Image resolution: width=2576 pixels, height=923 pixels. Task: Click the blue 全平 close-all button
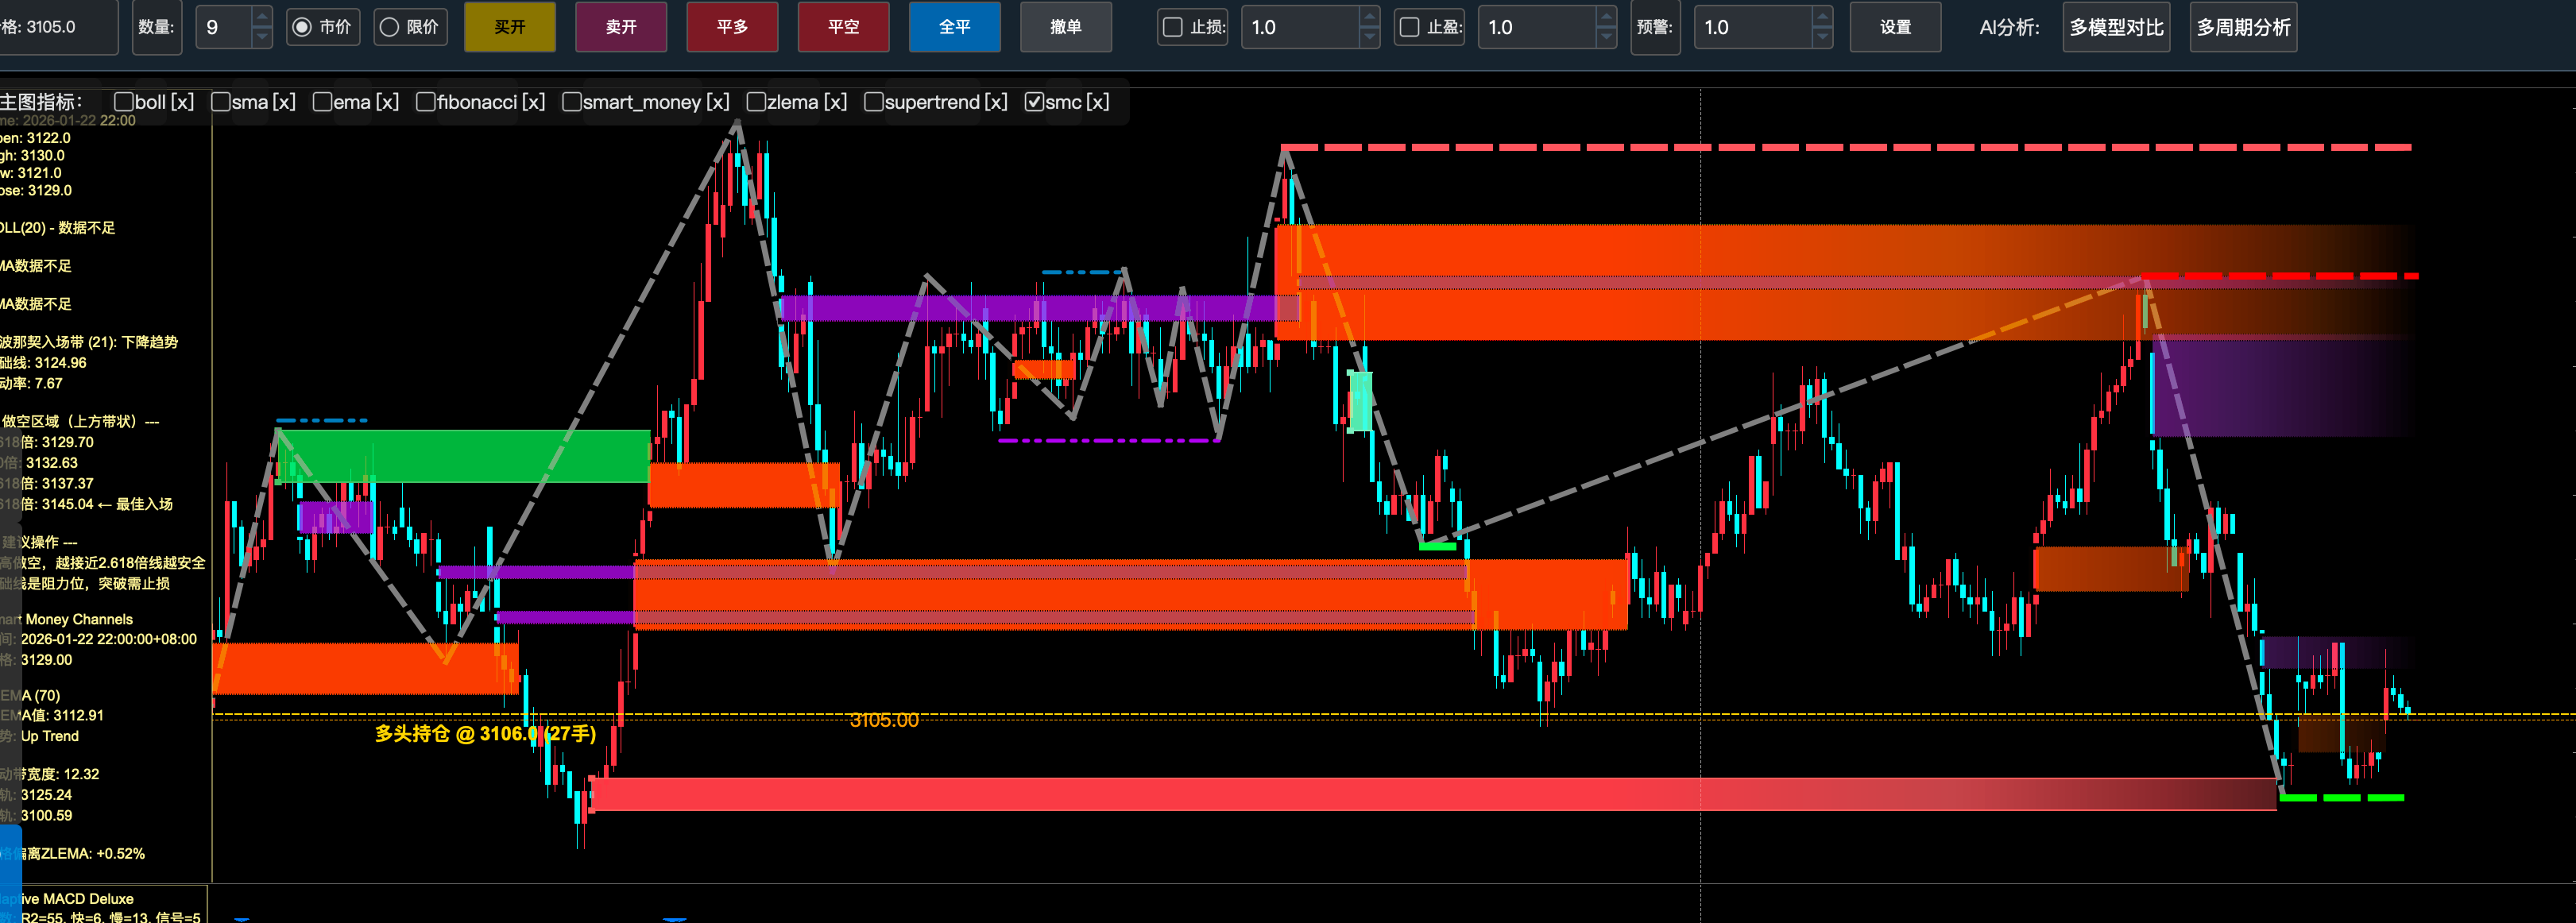tap(954, 27)
